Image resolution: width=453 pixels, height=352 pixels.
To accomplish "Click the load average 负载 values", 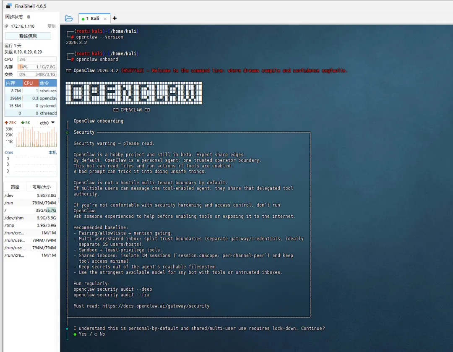I will coord(23,52).
